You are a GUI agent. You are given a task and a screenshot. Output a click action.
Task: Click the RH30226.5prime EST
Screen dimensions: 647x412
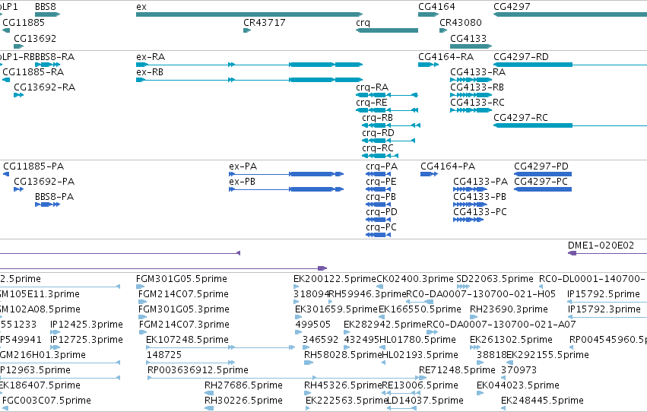click(209, 408)
